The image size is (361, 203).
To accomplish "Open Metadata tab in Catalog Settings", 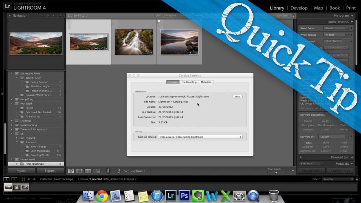I will (x=206, y=82).
